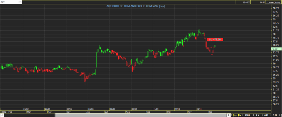The image size is (282, 117).
Task: Switch chart to 6M range
Action: click(x=266, y=115)
